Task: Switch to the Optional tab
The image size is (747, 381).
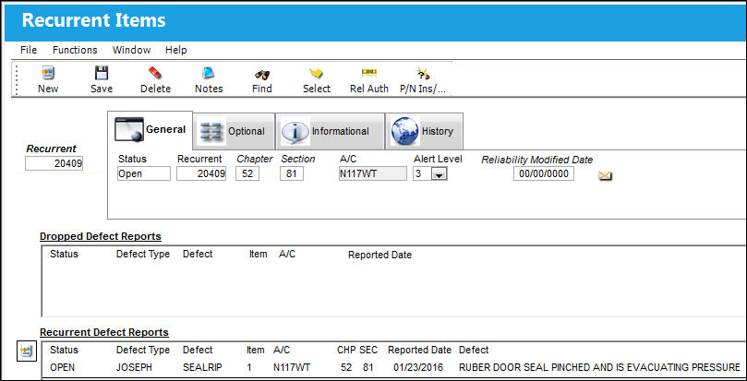Action: 234,131
